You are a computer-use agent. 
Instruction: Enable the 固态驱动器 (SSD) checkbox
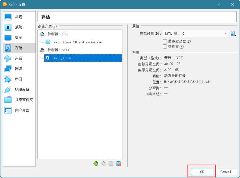point(165,41)
